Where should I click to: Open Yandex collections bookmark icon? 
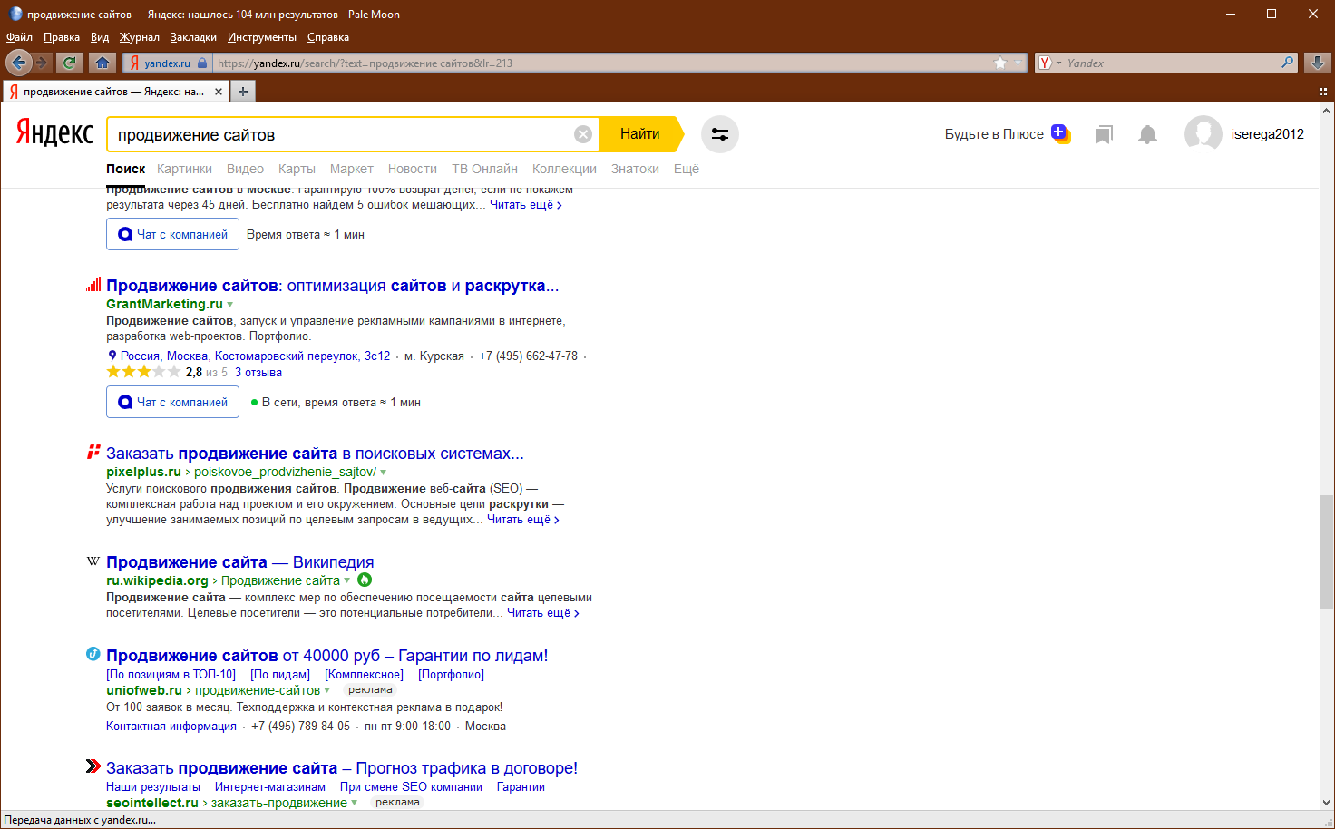[1103, 134]
